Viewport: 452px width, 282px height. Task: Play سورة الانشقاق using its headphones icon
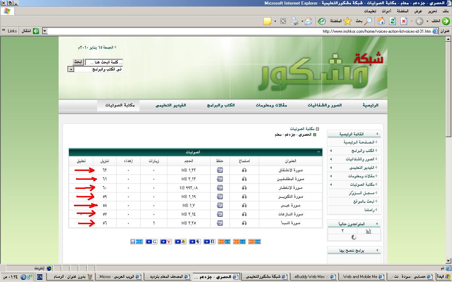tap(244, 170)
